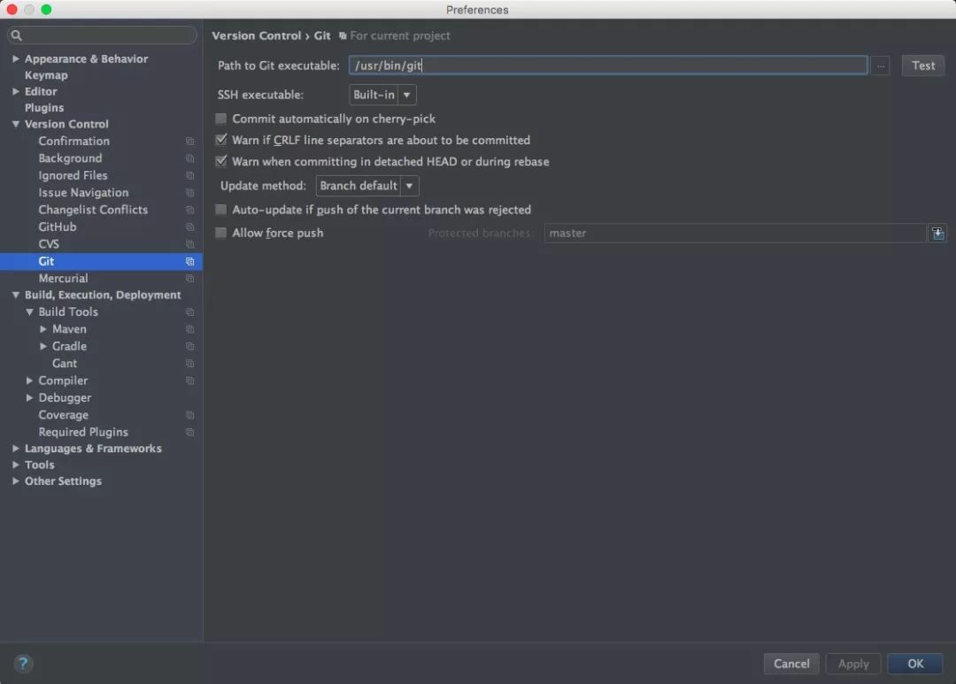This screenshot has width=956, height=684.
Task: Click project-level icon beside Background
Action: click(x=189, y=158)
